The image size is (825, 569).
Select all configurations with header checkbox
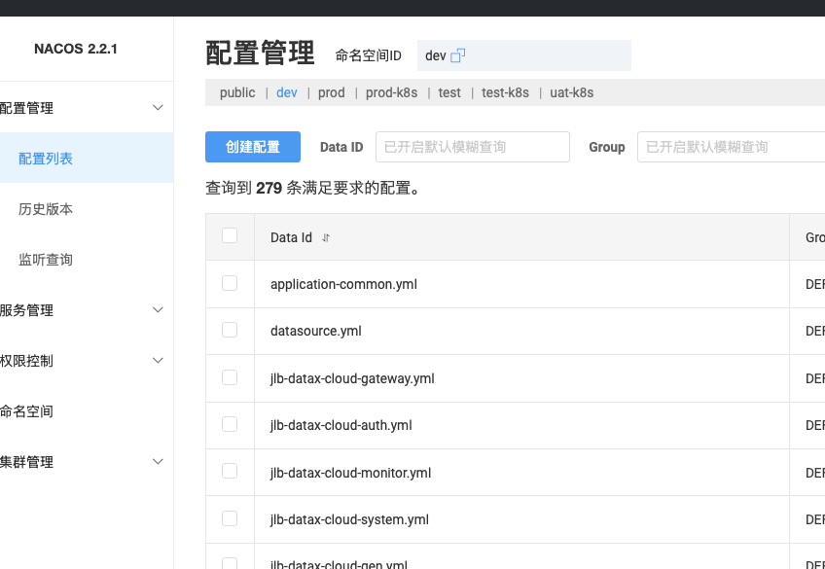[x=230, y=235]
